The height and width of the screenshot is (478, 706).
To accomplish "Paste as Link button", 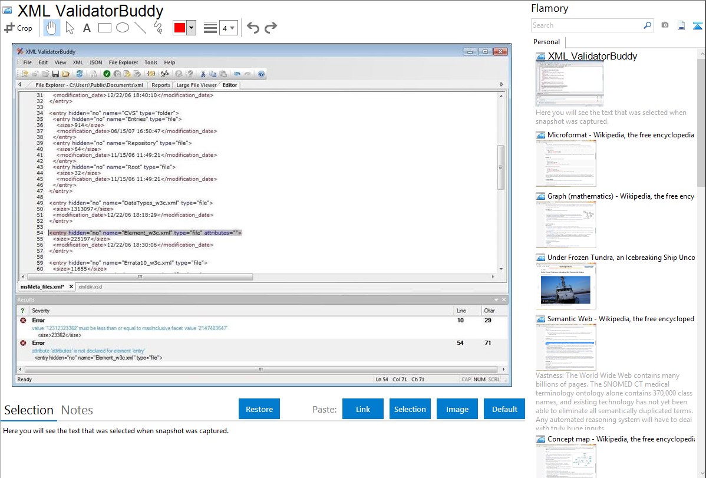I will [x=363, y=409].
